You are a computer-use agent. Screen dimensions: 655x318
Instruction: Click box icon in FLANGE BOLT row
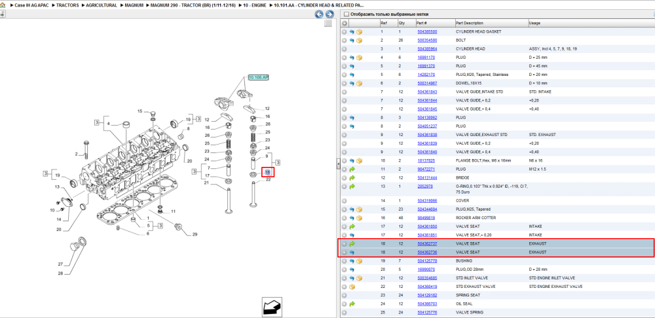click(x=359, y=161)
